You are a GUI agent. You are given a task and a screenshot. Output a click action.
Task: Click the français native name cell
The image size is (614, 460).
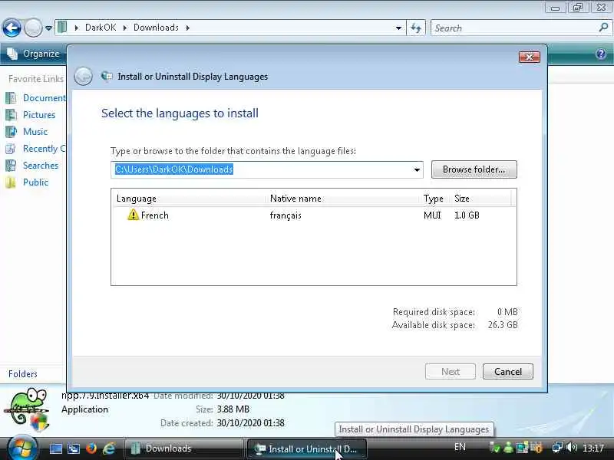click(286, 215)
